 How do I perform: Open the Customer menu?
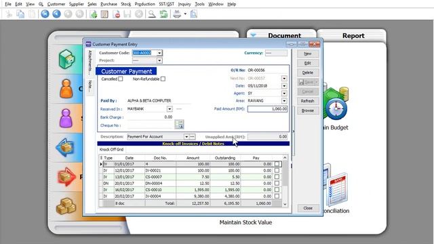tap(56, 4)
